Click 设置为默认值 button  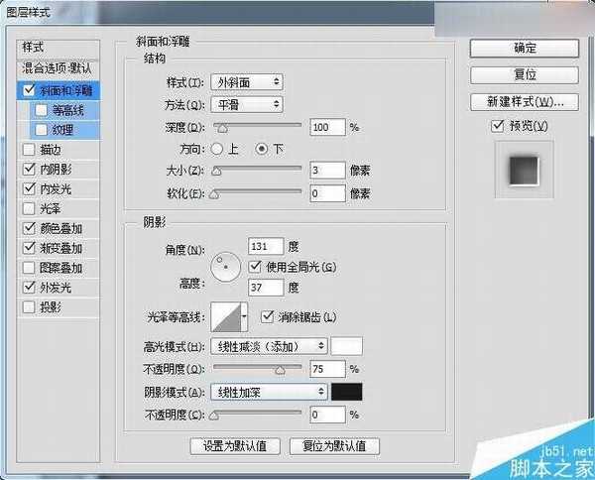pyautogui.click(x=234, y=445)
